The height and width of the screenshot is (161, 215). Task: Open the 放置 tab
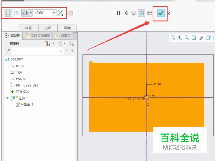[x=28, y=28]
